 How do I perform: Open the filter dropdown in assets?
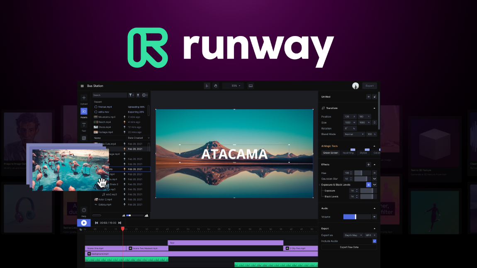coord(131,95)
